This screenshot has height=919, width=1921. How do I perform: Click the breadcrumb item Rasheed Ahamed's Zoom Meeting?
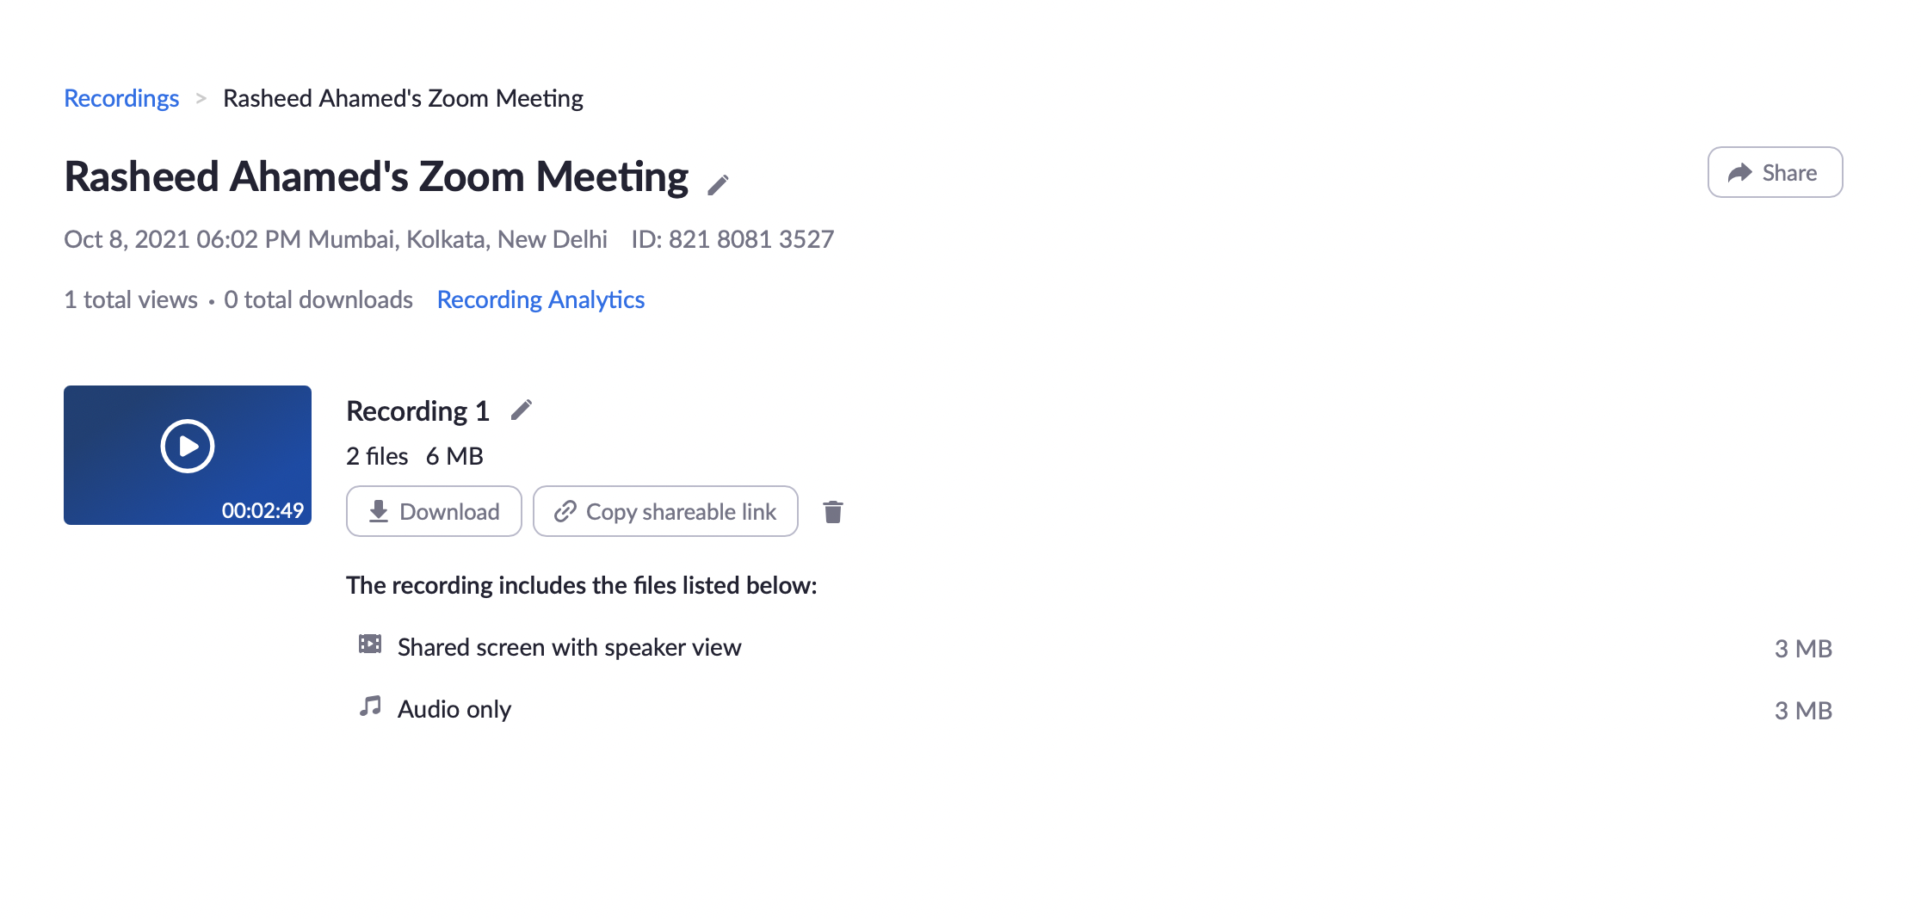point(403,98)
